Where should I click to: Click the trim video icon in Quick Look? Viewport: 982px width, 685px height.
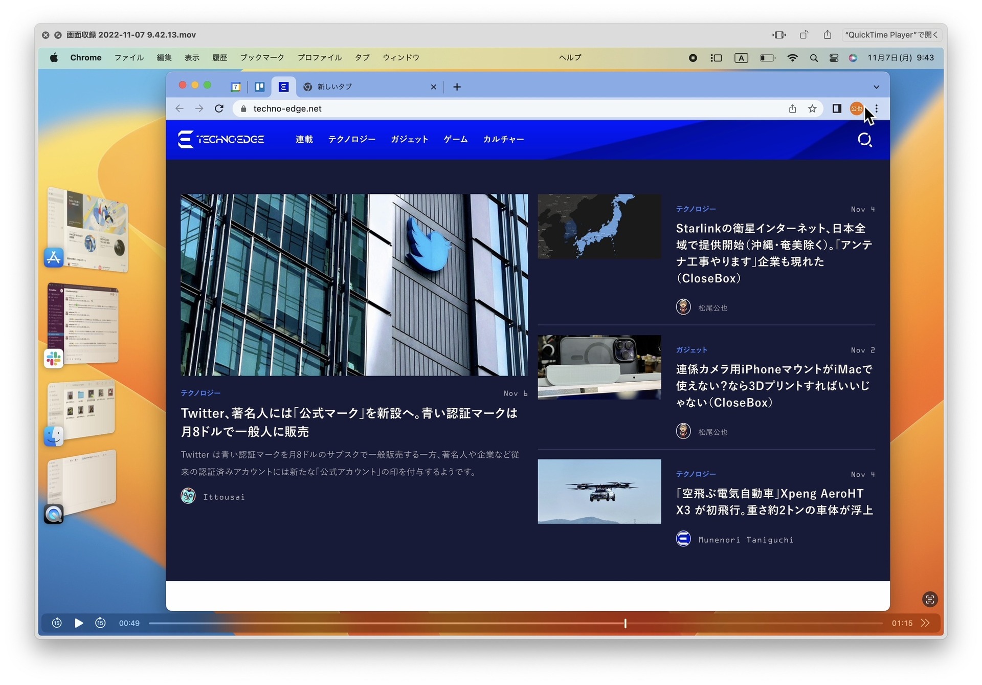point(779,35)
